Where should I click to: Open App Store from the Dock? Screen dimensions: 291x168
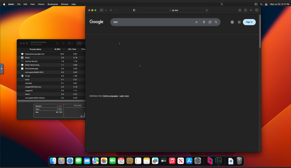(x=189, y=161)
